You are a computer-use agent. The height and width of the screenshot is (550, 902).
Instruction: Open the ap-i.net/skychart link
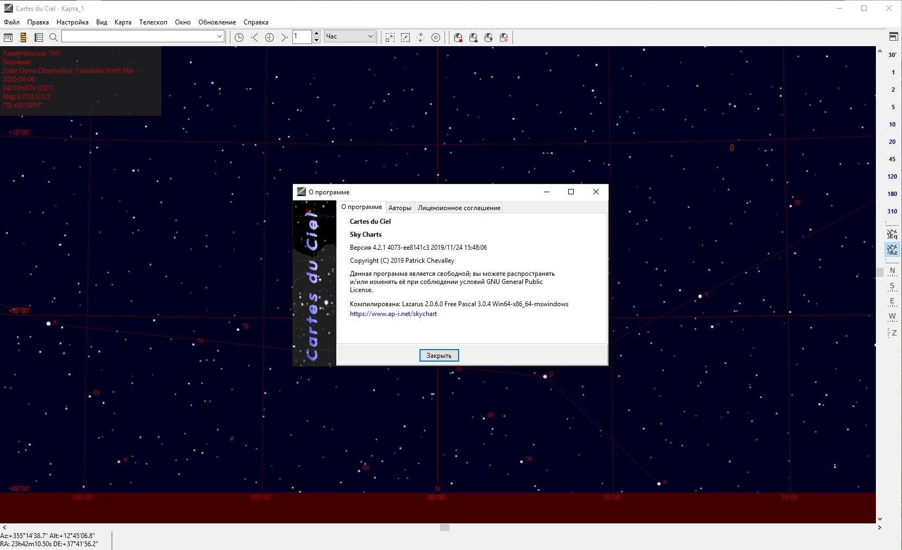coord(393,314)
